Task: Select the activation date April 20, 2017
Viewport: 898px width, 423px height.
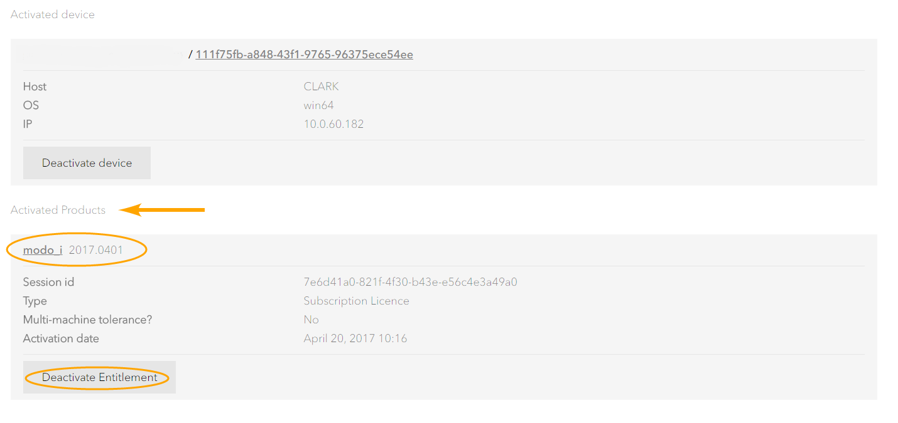Action: (355, 338)
